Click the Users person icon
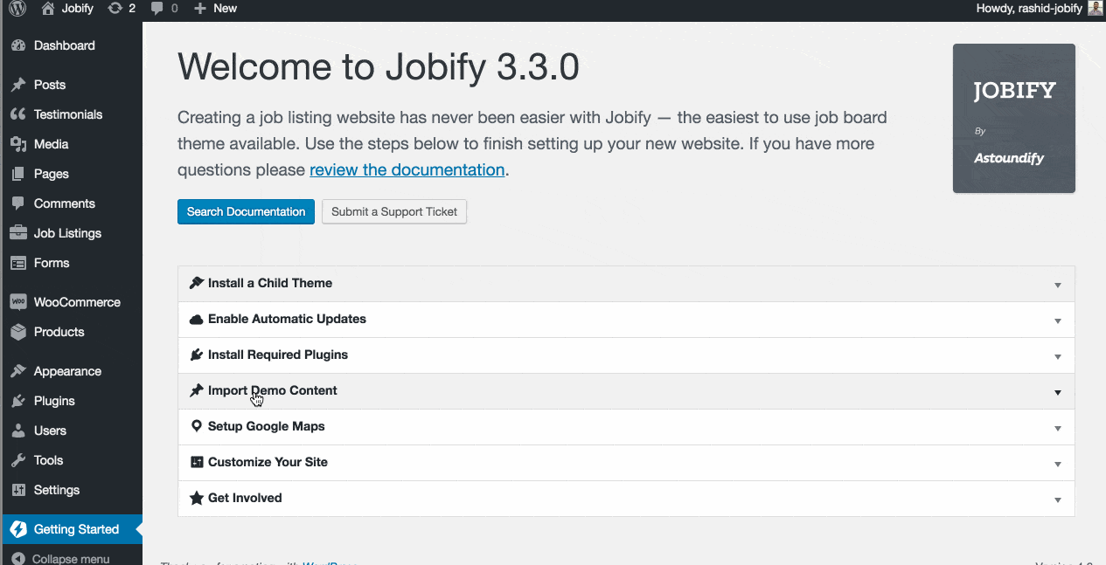The height and width of the screenshot is (565, 1106). pyautogui.click(x=17, y=431)
